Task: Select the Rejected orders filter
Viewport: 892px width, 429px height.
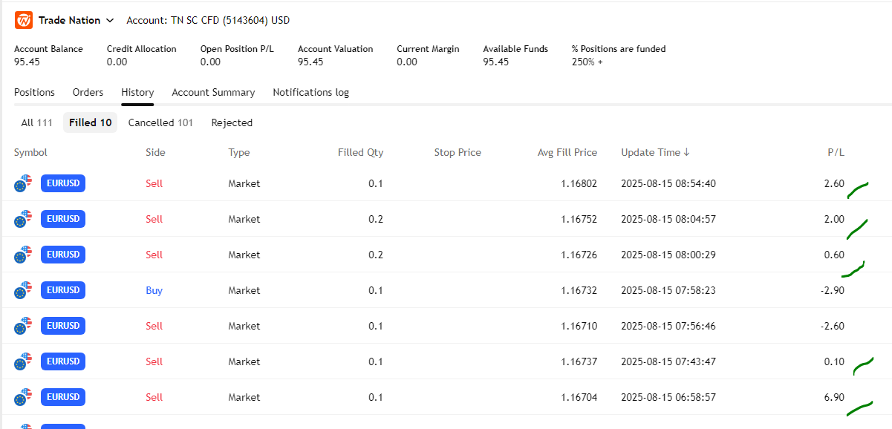Action: pyautogui.click(x=232, y=122)
